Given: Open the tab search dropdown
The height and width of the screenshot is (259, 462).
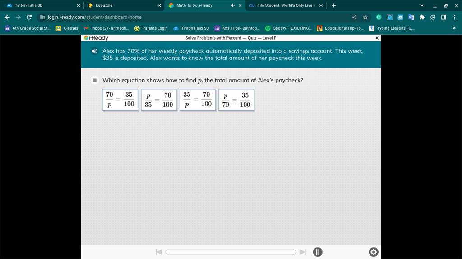Looking at the screenshot, I should tap(422, 5).
